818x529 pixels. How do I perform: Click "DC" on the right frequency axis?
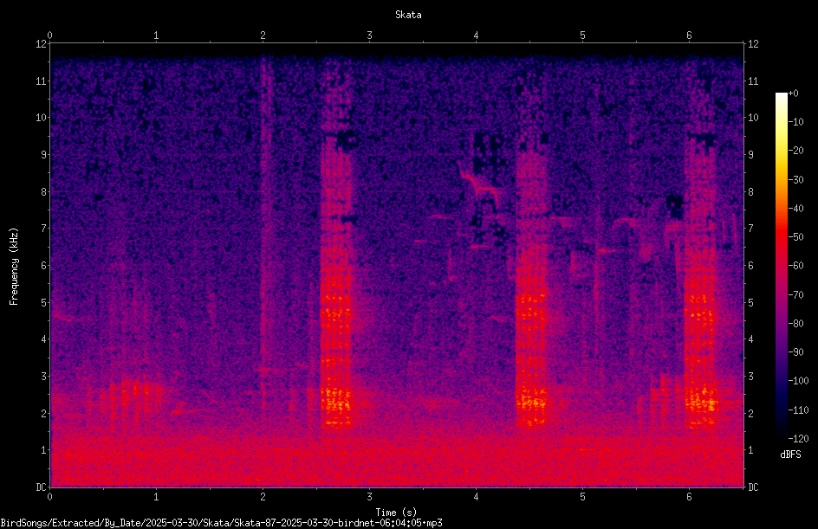tap(753, 487)
